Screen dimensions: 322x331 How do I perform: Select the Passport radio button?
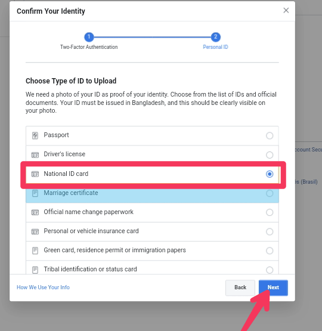pos(270,135)
